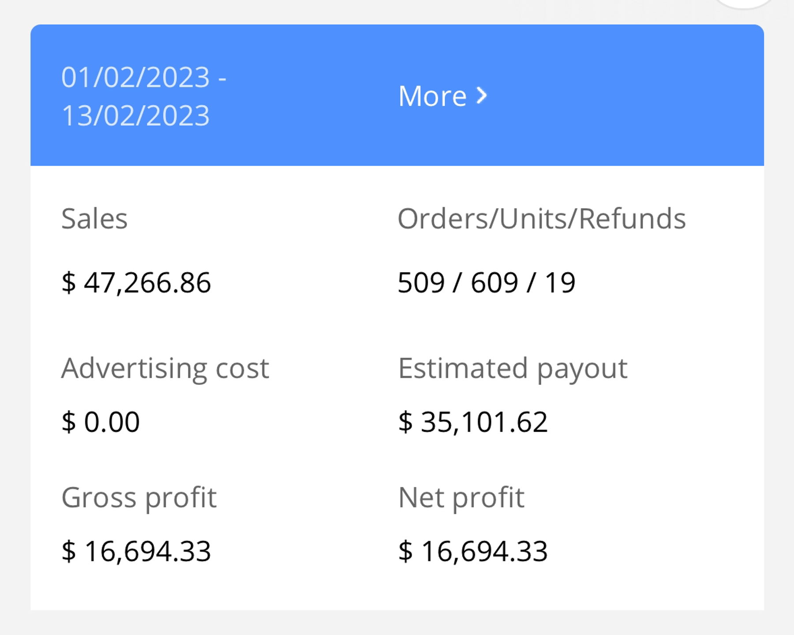
Task: Open the Net profit $ 16,694.33 amount
Action: [x=473, y=551]
